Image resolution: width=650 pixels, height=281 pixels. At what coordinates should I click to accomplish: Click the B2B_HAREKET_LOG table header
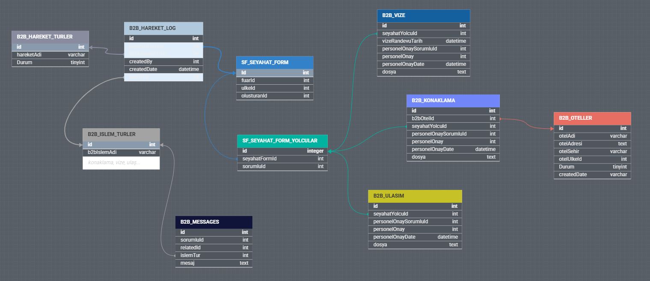(163, 28)
